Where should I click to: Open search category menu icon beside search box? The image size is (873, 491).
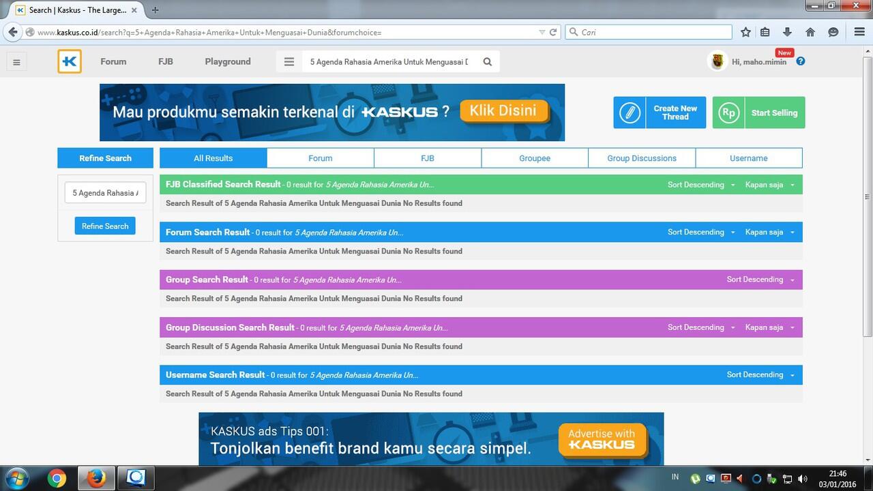289,61
